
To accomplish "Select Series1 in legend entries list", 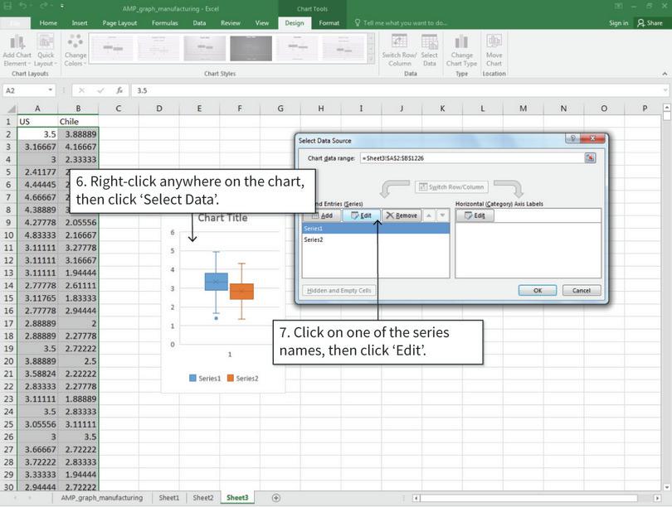I will (x=376, y=229).
